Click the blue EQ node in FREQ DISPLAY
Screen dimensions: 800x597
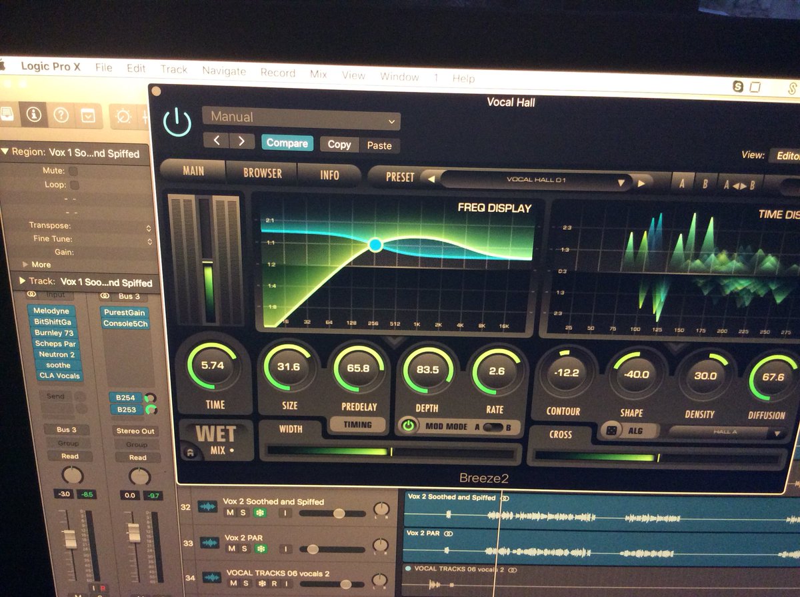(375, 245)
